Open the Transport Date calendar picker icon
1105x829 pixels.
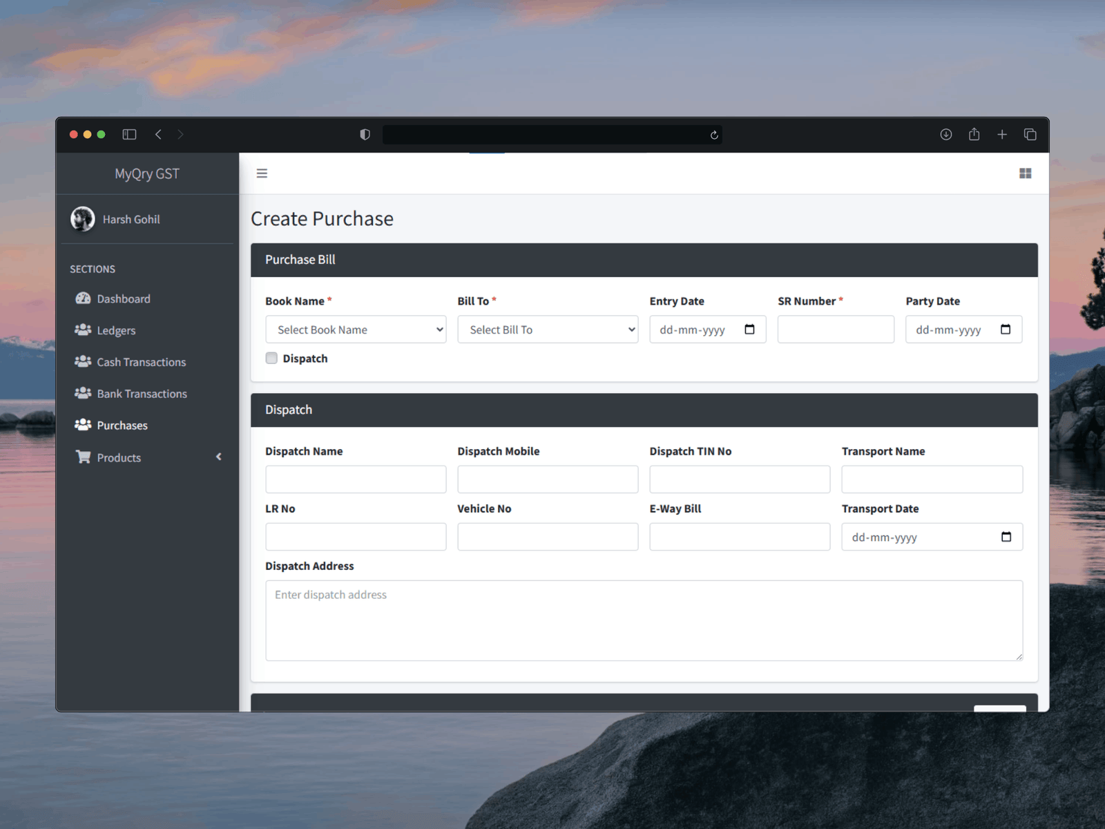(x=1006, y=537)
